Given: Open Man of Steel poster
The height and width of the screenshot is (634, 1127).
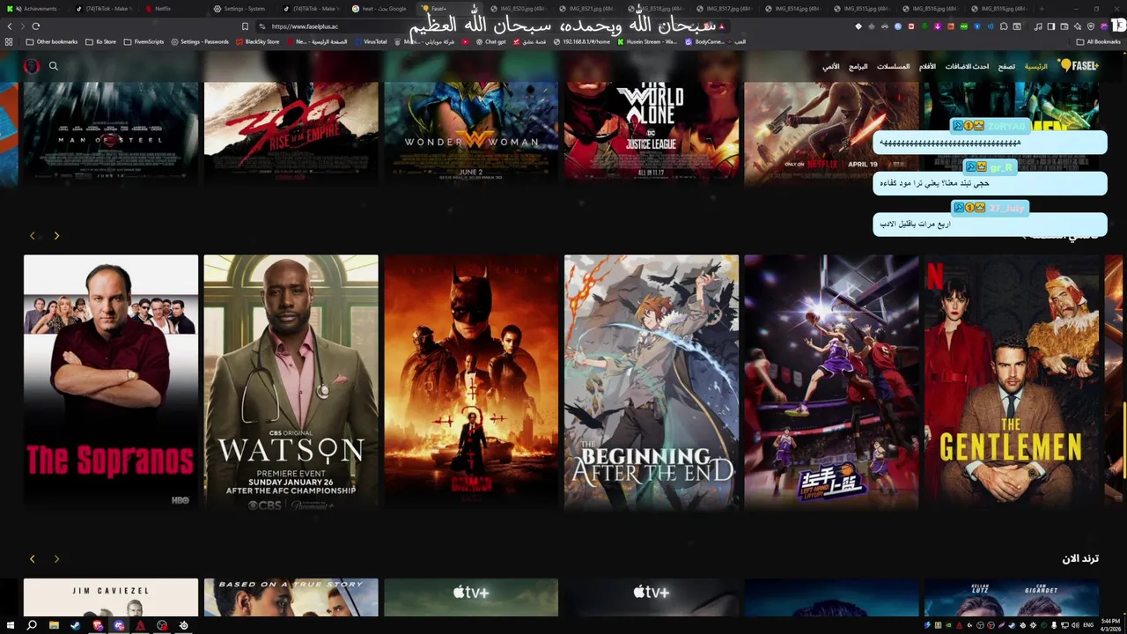Looking at the screenshot, I should (111, 134).
